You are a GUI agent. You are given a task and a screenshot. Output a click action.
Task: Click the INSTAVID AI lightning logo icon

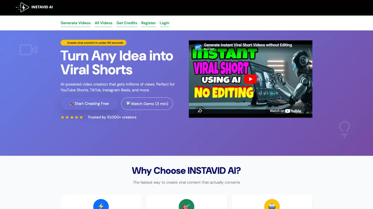[22, 7]
